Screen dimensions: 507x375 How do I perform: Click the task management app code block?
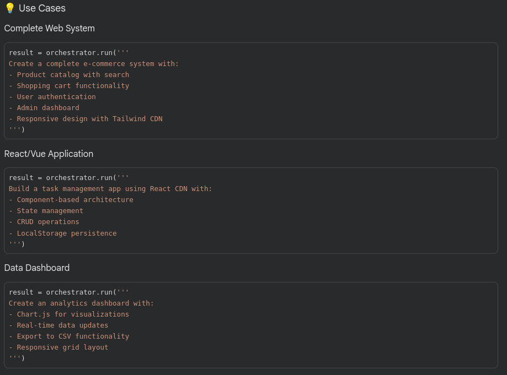pyautogui.click(x=251, y=210)
